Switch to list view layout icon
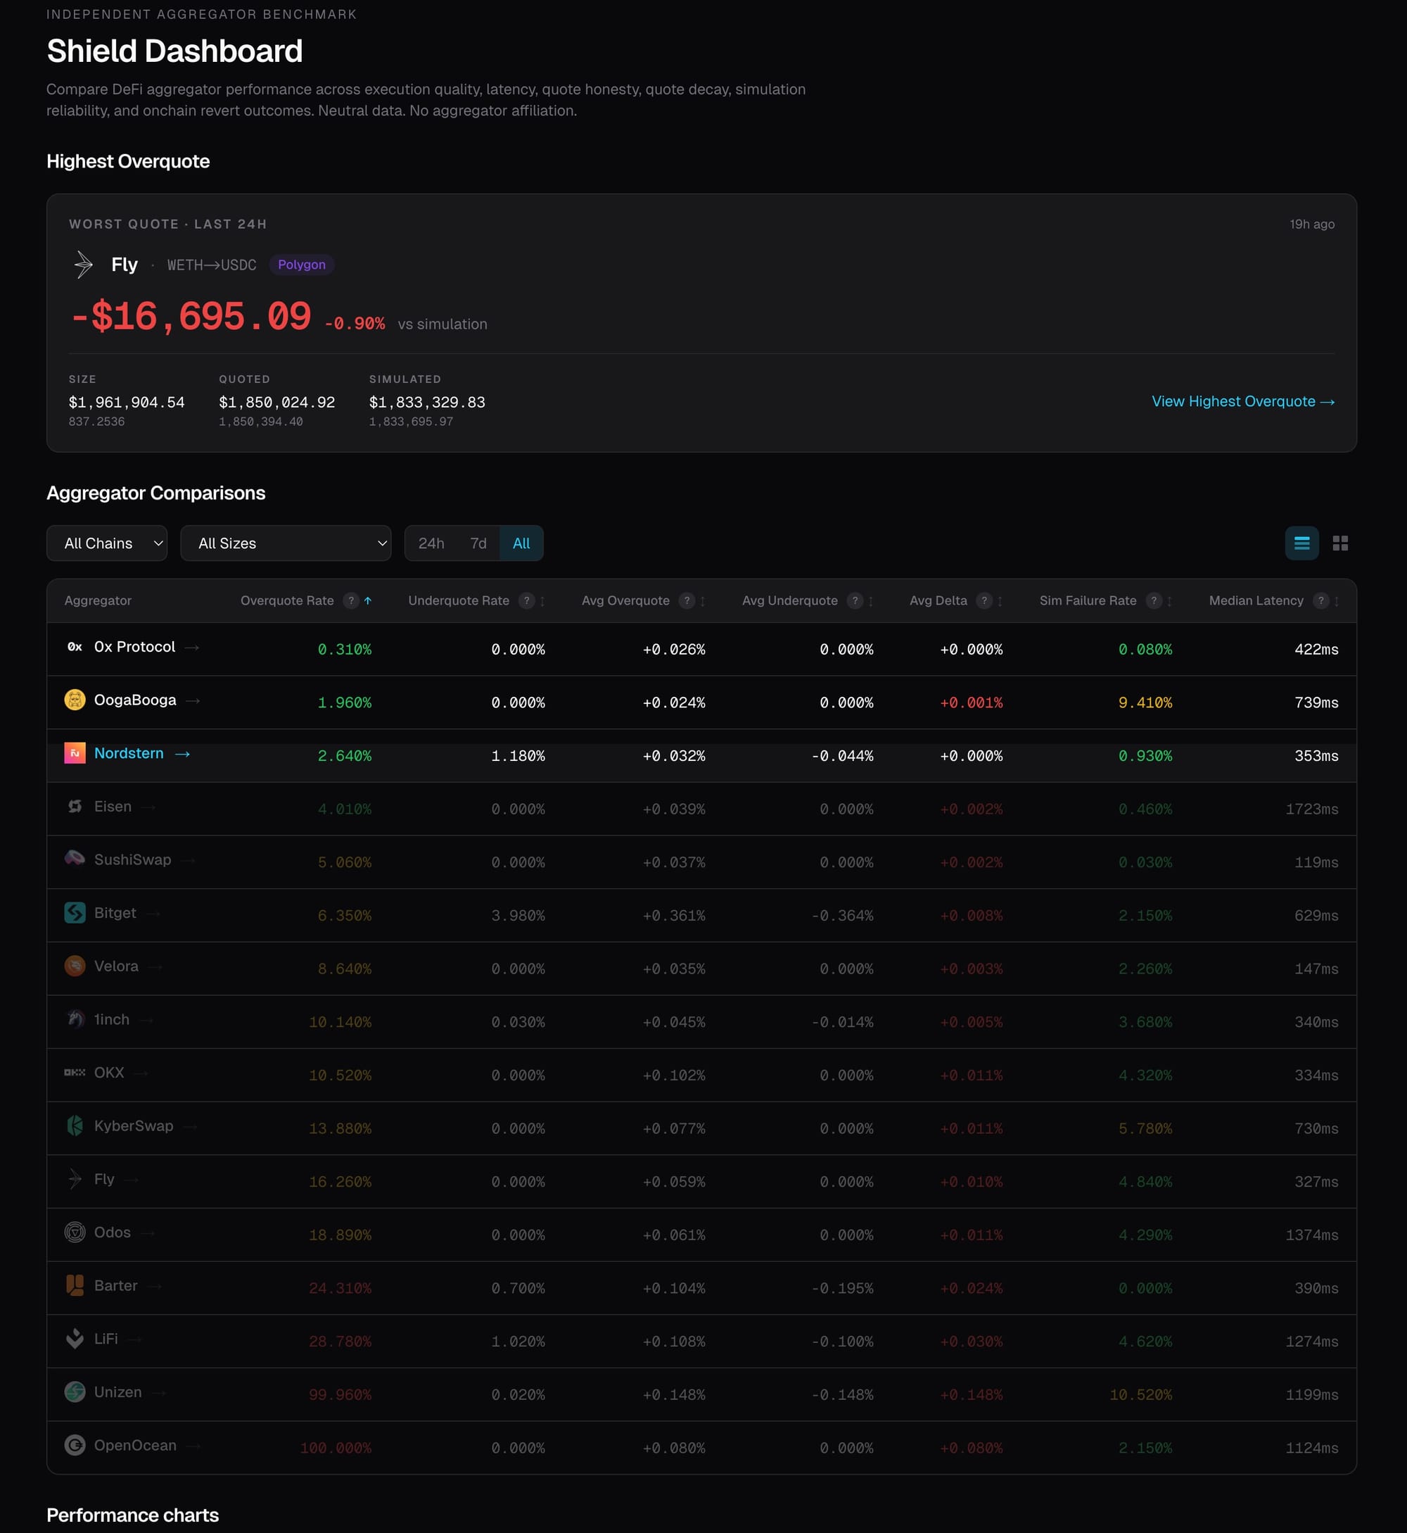The height and width of the screenshot is (1533, 1407). (x=1301, y=543)
